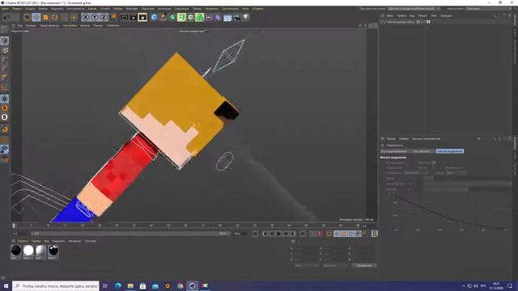Click the Windows taskbar search box
Viewport: 518px width, 291px height.
tap(56, 285)
